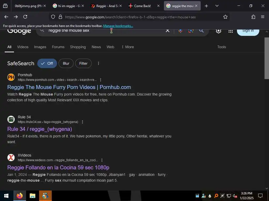Start a Google voice search

180,31
